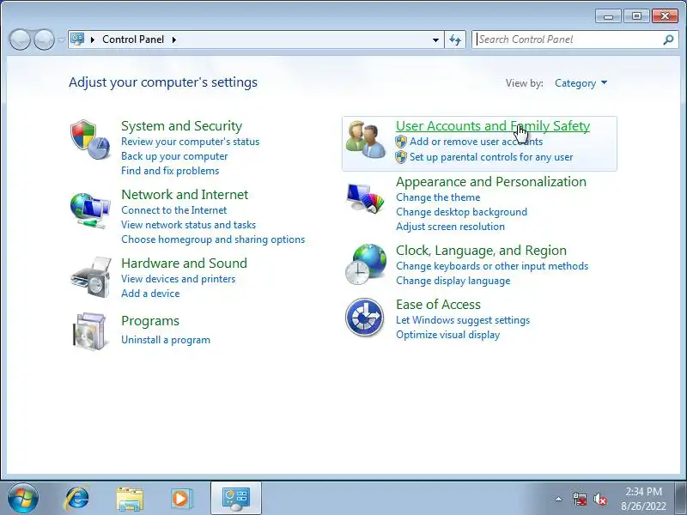This screenshot has width=687, height=515.
Task: Click View devices and printers
Action: pyautogui.click(x=179, y=279)
